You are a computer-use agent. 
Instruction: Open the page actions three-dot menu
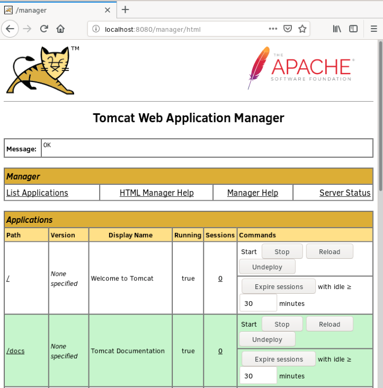(273, 29)
